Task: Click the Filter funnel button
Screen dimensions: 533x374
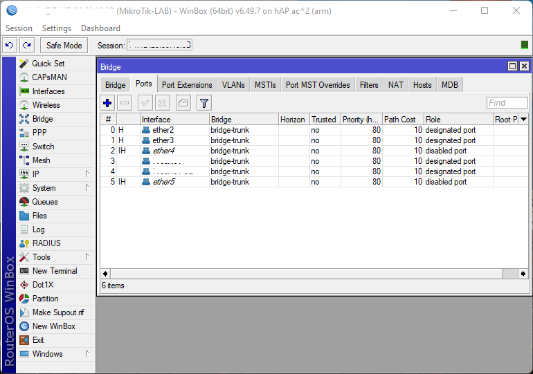Action: [204, 103]
